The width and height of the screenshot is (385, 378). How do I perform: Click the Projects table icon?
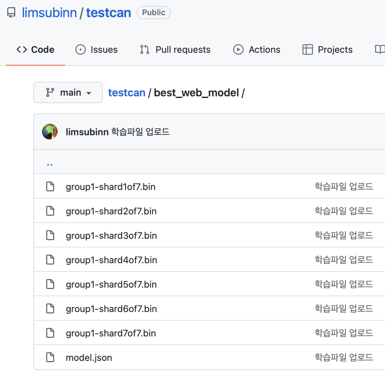point(307,49)
